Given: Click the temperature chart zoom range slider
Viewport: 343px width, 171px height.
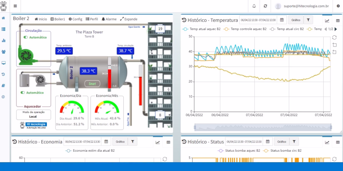Looking at the screenshot, I should [x=263, y=127].
